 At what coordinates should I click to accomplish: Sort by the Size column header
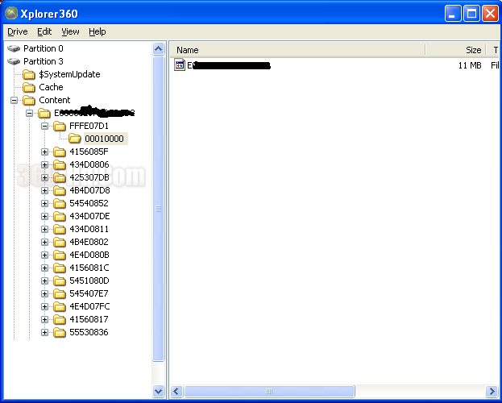tap(455, 50)
